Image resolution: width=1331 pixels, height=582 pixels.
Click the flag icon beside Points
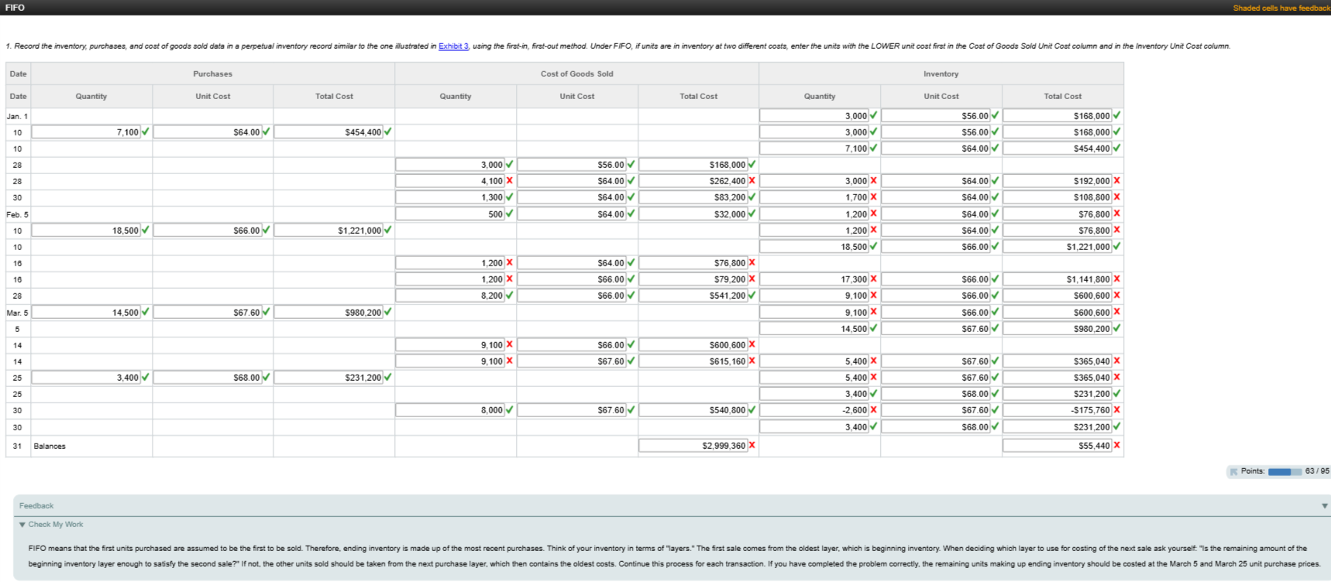pyautogui.click(x=1233, y=471)
